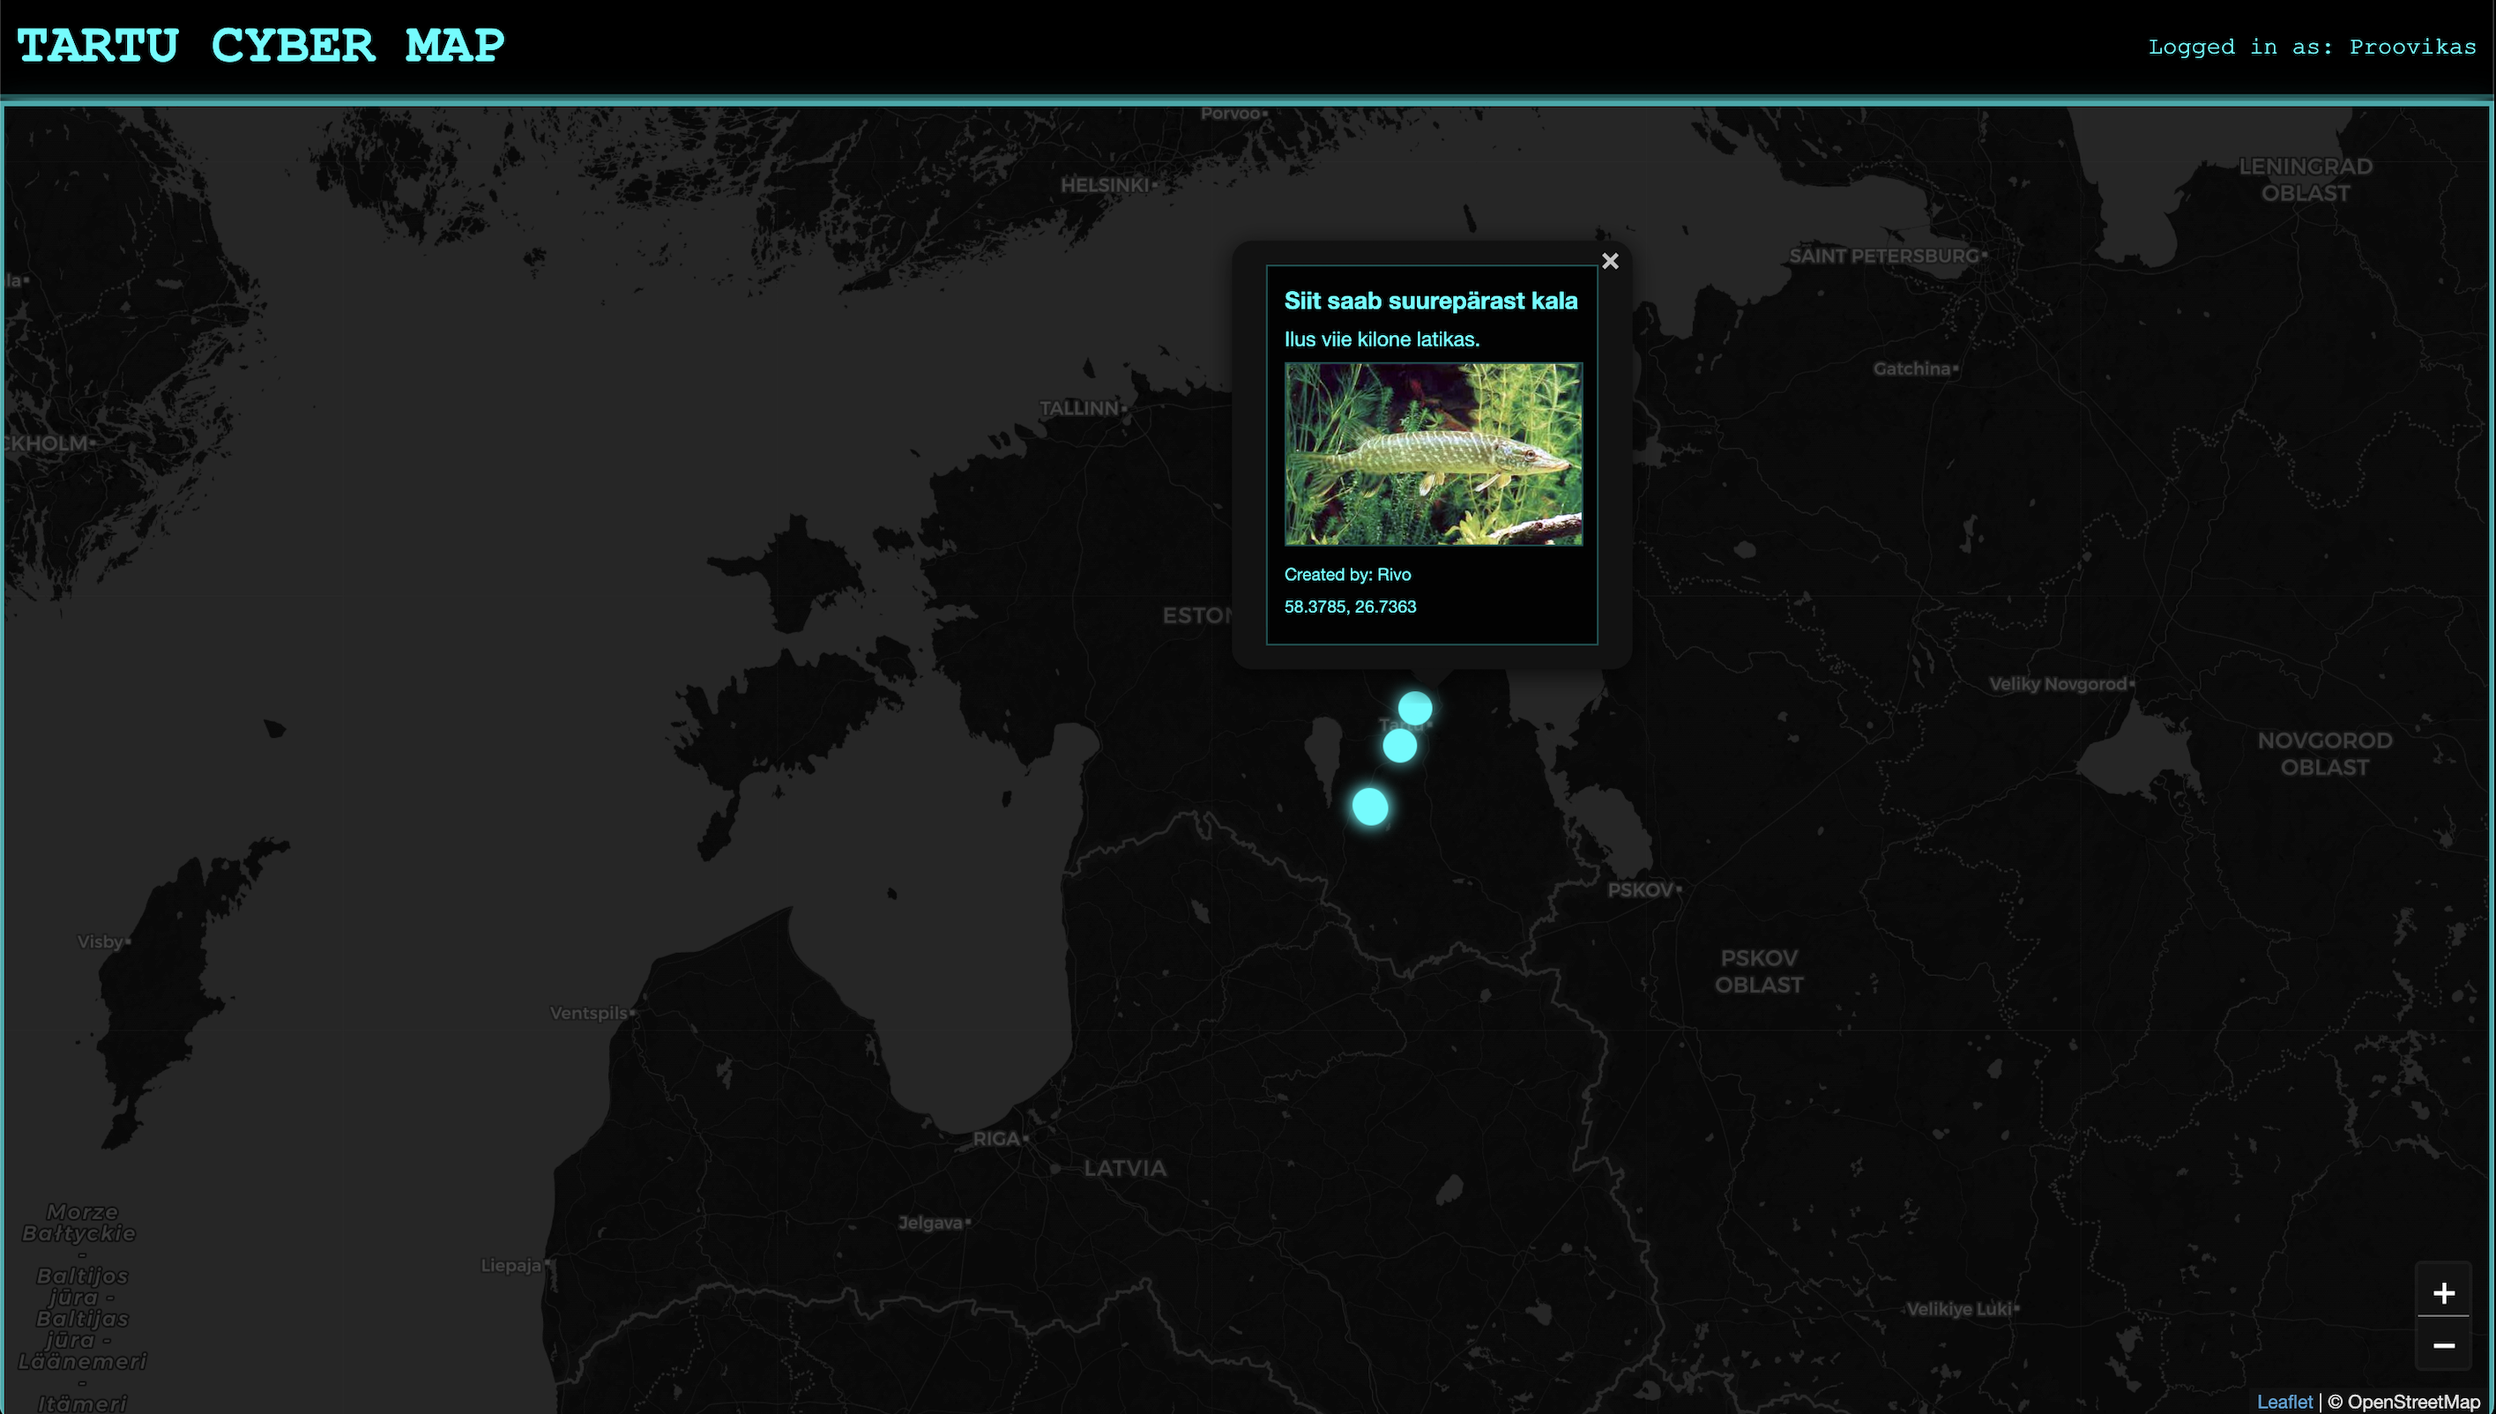Click the Ventspils town label
The height and width of the screenshot is (1414, 2496).
(589, 1013)
